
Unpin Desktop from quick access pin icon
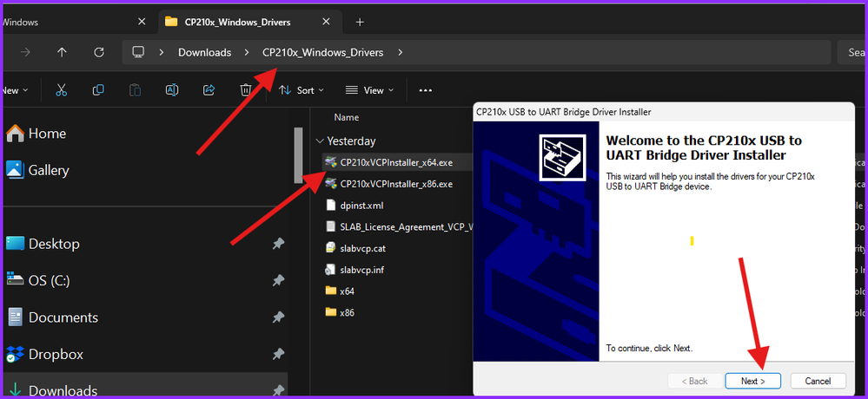[x=278, y=245]
